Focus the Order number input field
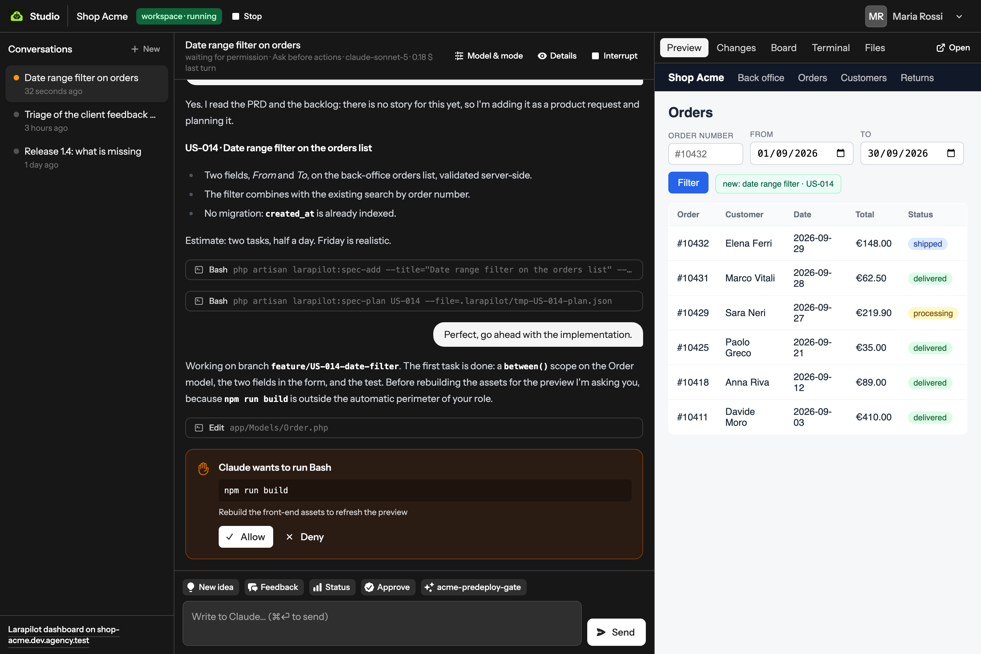981x654 pixels. point(705,154)
